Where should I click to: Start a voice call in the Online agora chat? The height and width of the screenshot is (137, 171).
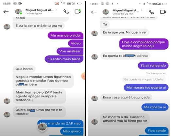point(66,11)
